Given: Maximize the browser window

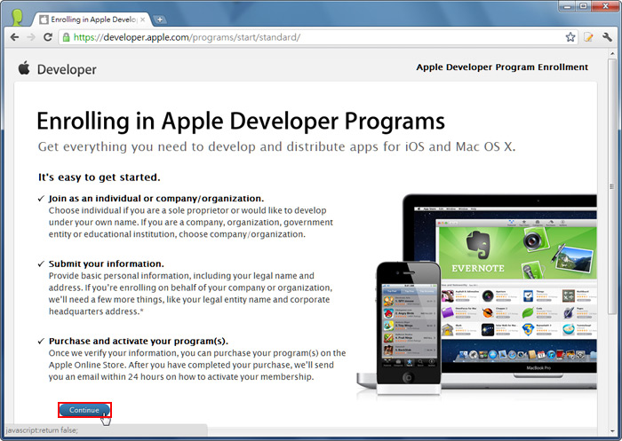Looking at the screenshot, I should click(x=584, y=6).
